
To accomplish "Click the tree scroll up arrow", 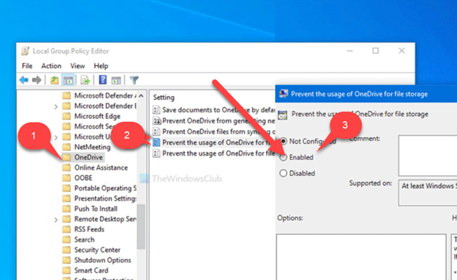I will tap(141, 95).
